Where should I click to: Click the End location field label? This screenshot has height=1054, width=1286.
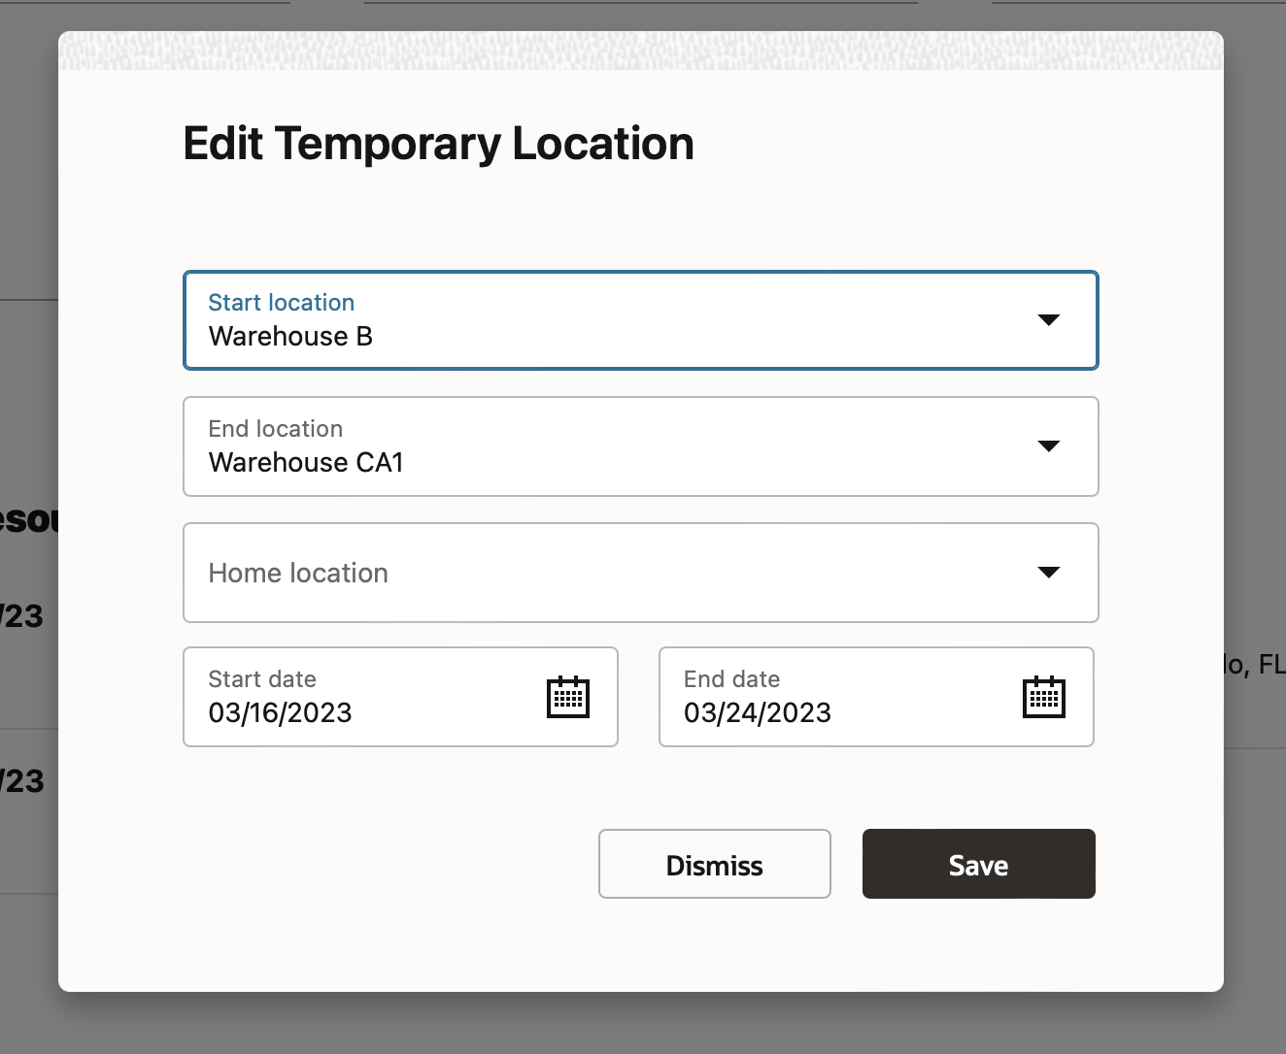(276, 429)
